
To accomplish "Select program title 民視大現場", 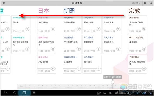I will [109, 22].
